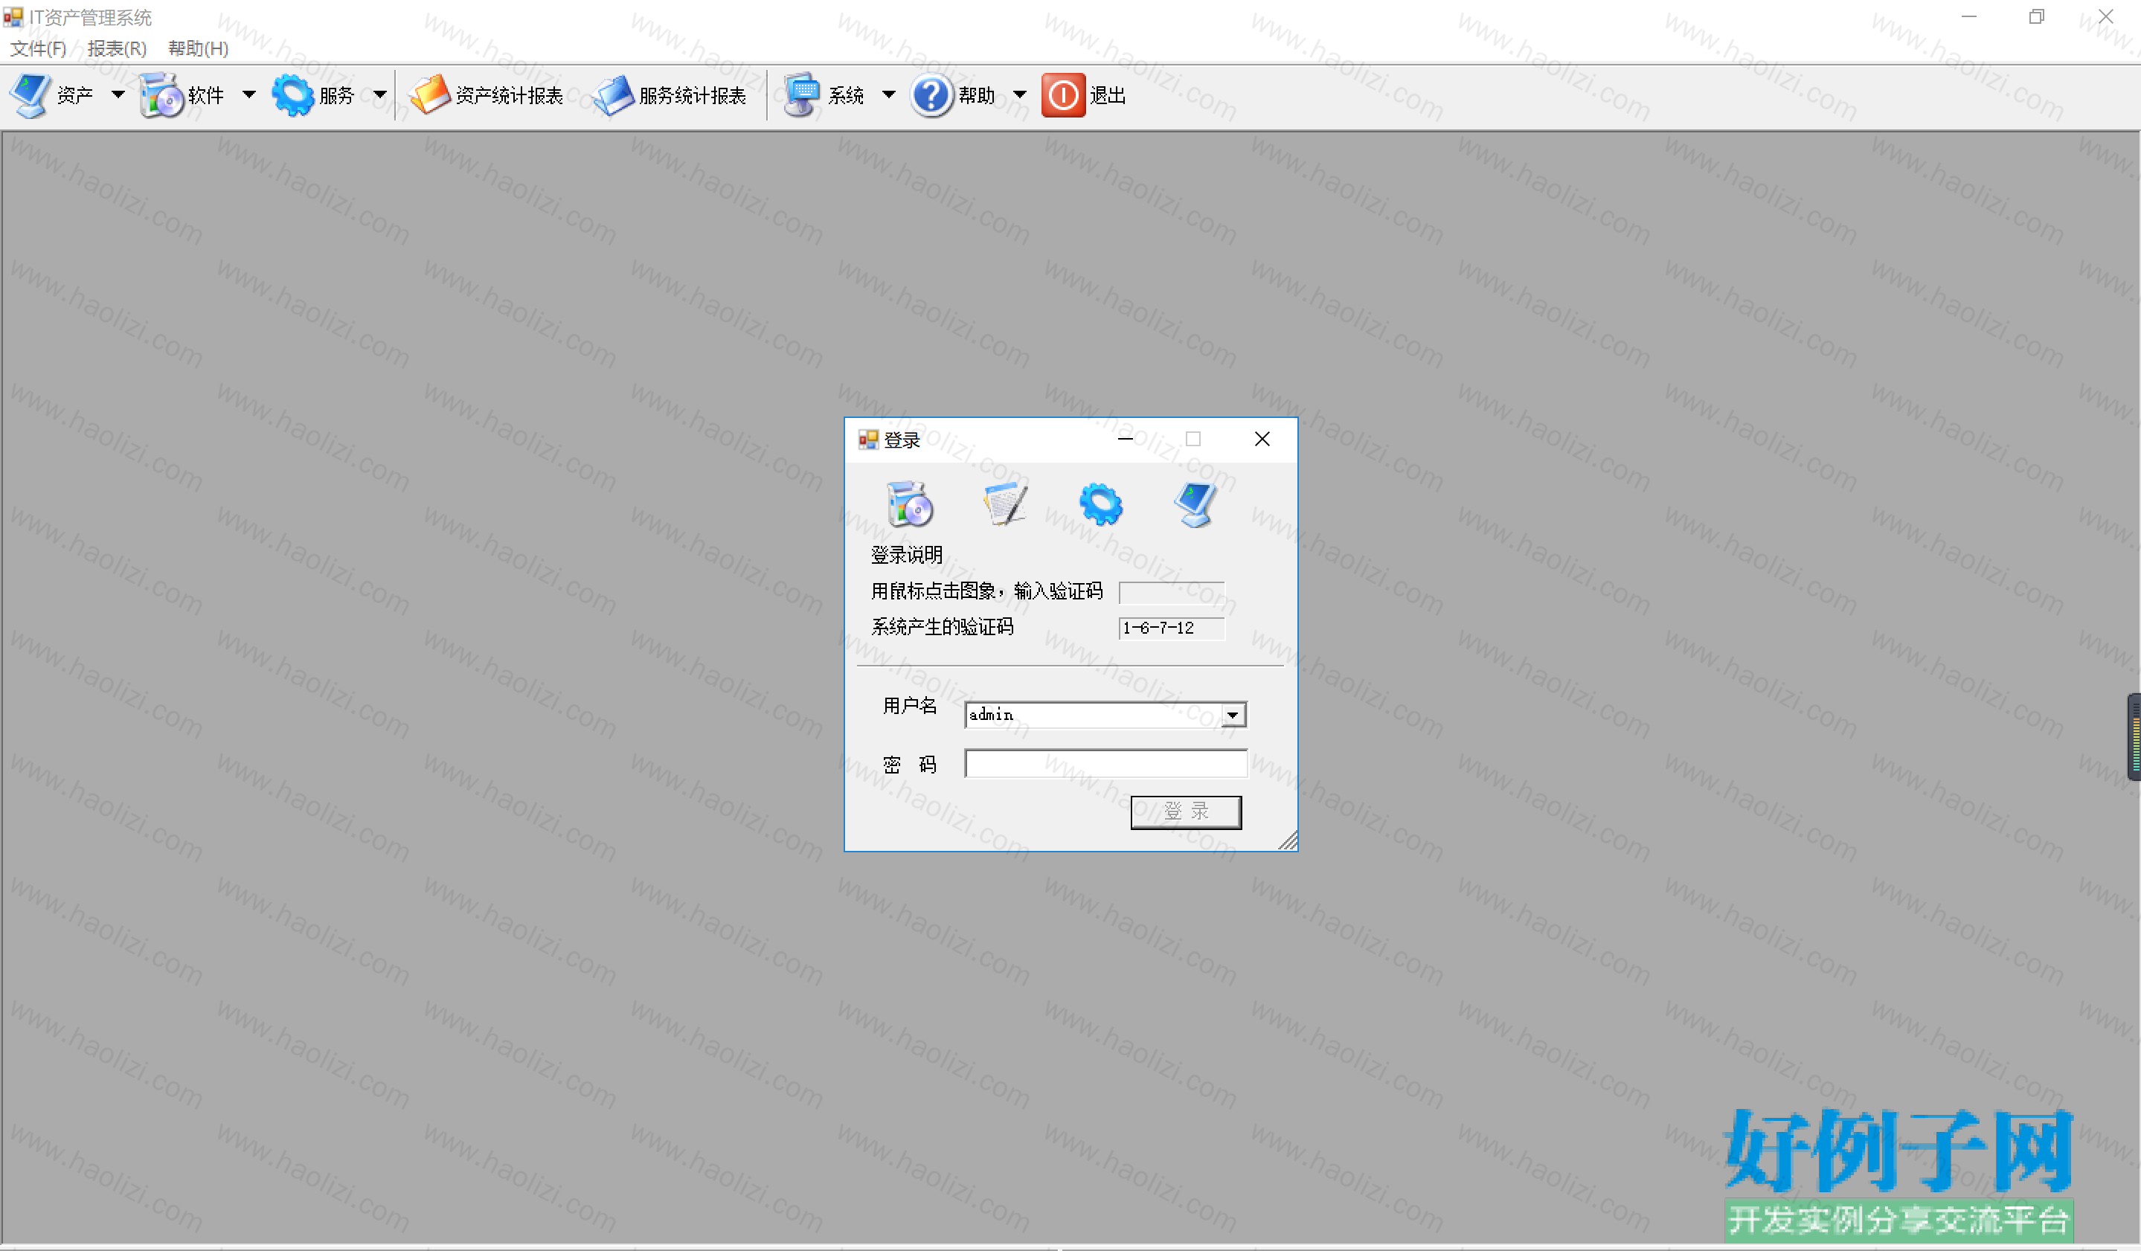Viewport: 2141px width, 1251px height.
Task: Click the 服务统计报表 toolbar label
Action: [693, 95]
